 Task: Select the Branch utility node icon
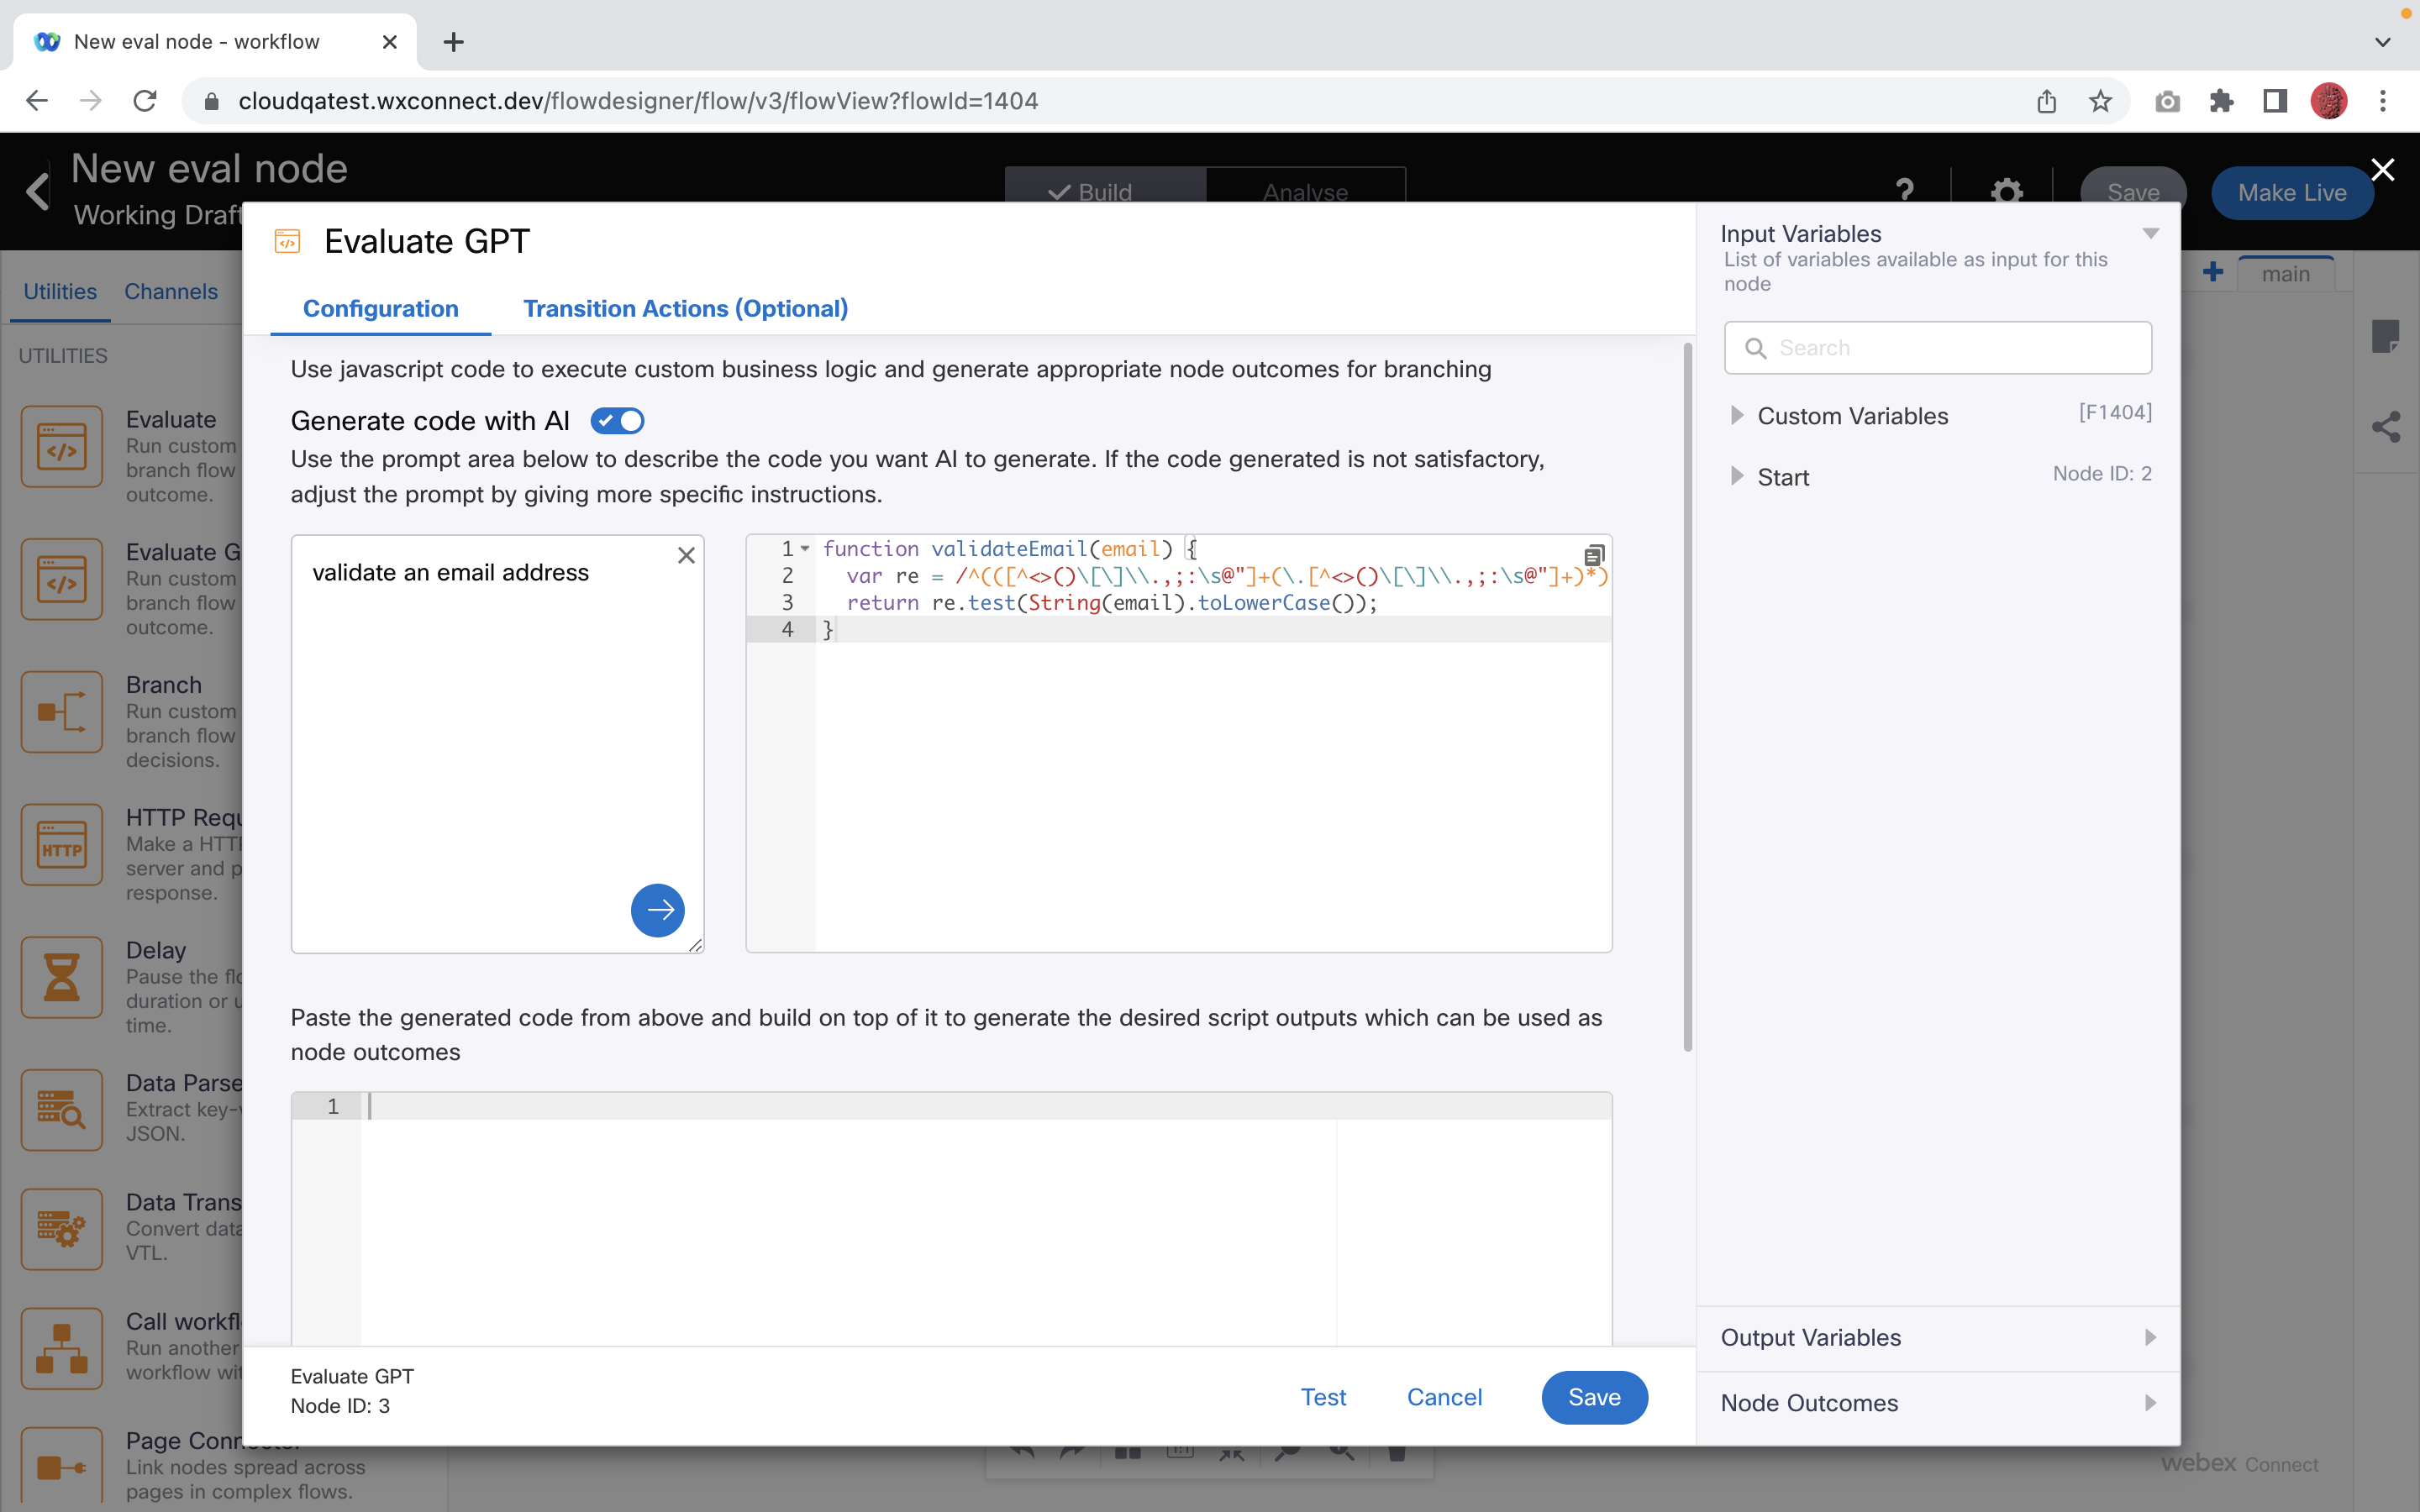[x=61, y=712]
